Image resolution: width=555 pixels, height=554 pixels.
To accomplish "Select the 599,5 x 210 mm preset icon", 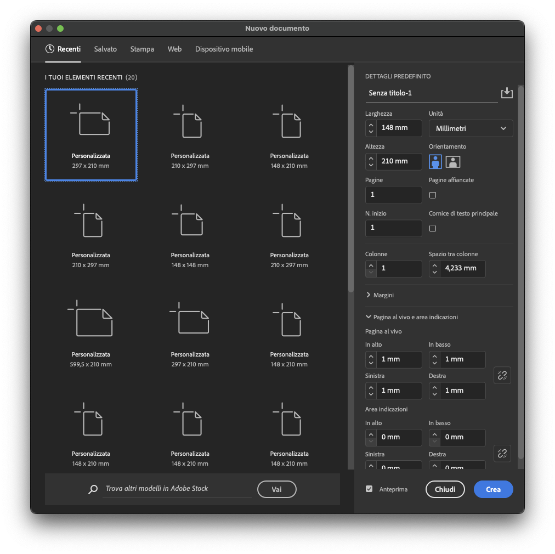I will click(90, 319).
